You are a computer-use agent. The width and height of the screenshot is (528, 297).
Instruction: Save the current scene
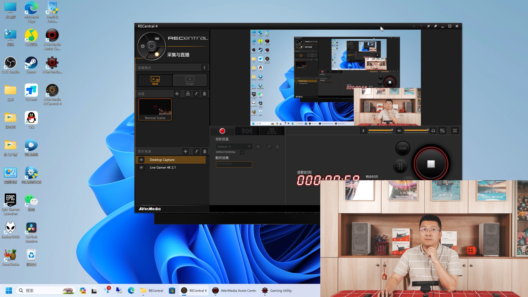(188, 94)
